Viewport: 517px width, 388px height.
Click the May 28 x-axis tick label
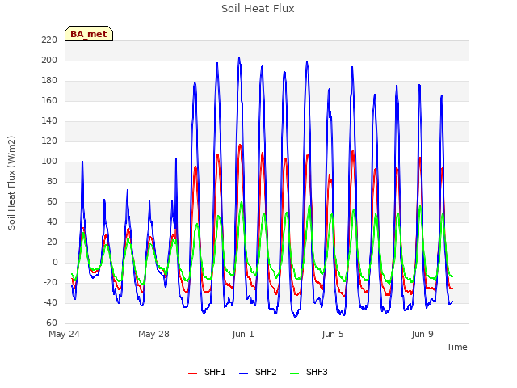(153, 334)
